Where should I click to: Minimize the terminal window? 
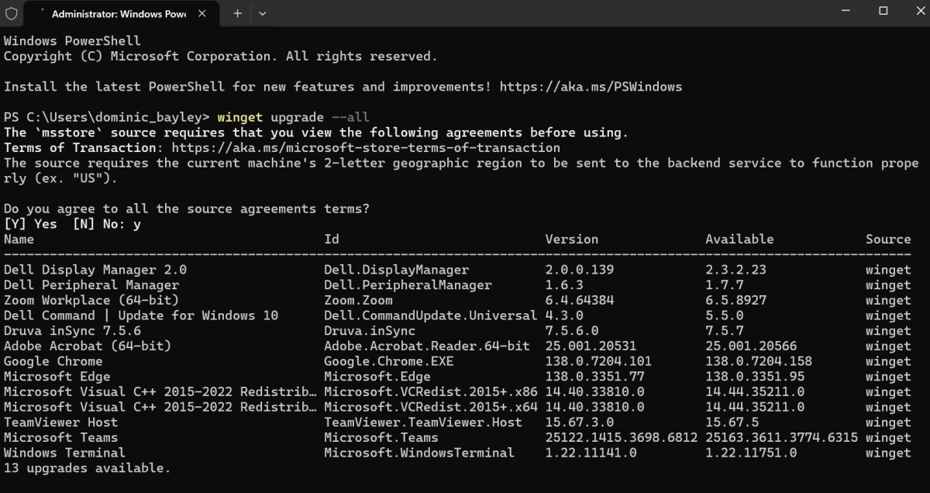[845, 11]
